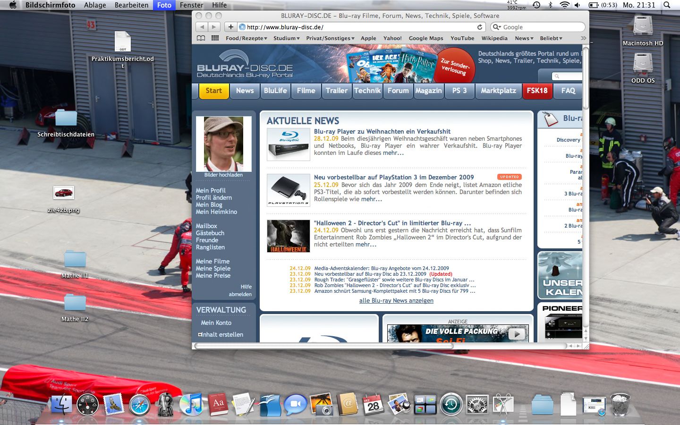The image size is (680, 425).
Task: Open the Marktplatz site tab
Action: click(x=498, y=91)
